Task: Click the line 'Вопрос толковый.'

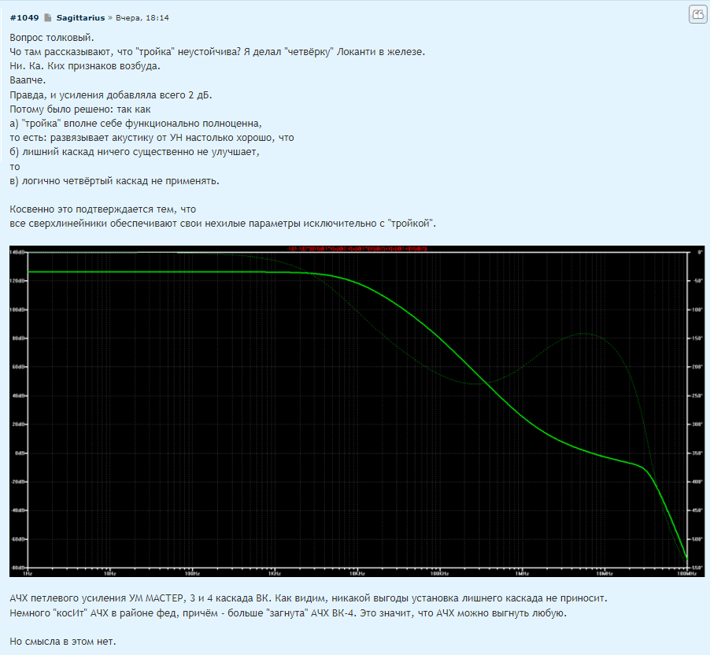Action: (52, 38)
